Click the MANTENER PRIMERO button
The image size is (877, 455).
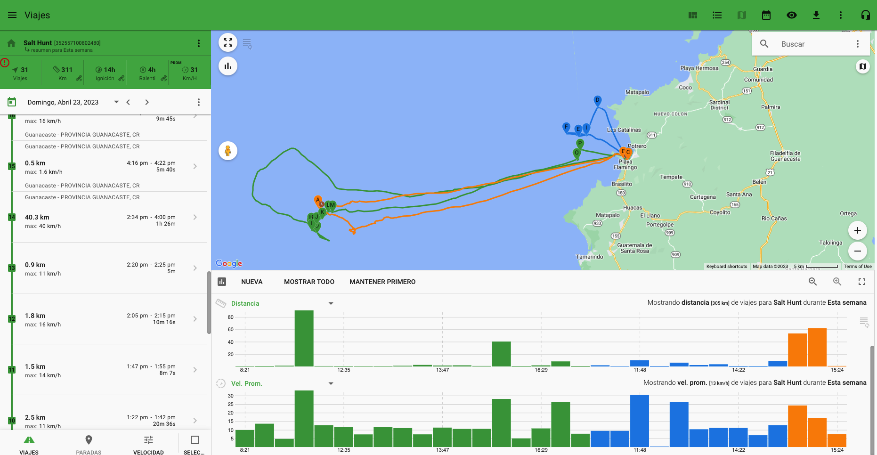click(x=382, y=282)
